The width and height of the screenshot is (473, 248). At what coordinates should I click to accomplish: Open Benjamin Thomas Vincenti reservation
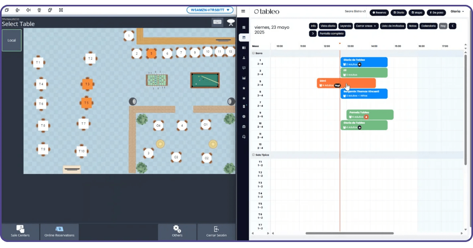click(364, 94)
